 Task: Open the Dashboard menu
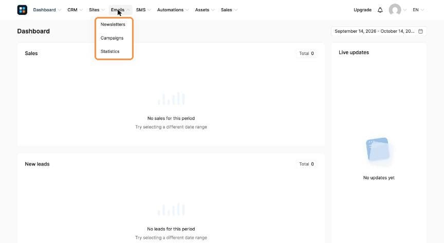click(x=47, y=10)
